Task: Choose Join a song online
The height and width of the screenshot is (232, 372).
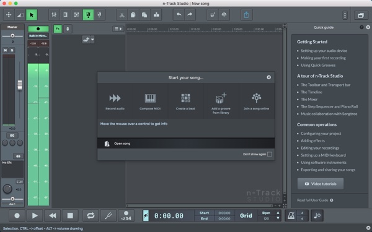Action: click(x=256, y=101)
